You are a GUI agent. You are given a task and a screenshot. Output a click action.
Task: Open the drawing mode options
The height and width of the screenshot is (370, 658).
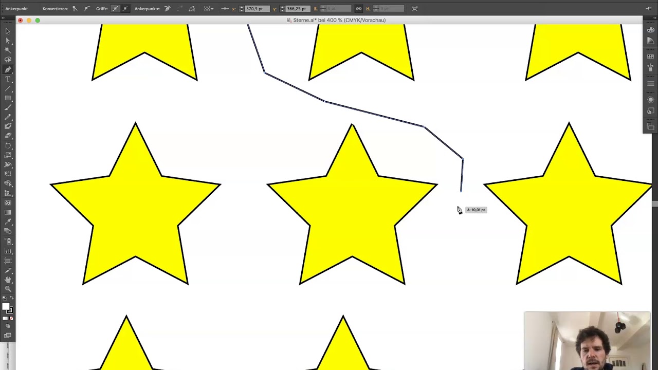coord(8,327)
